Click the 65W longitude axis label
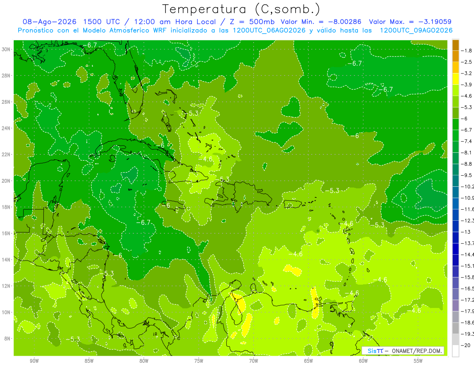Screen dimensions: 474x366 [308, 361]
